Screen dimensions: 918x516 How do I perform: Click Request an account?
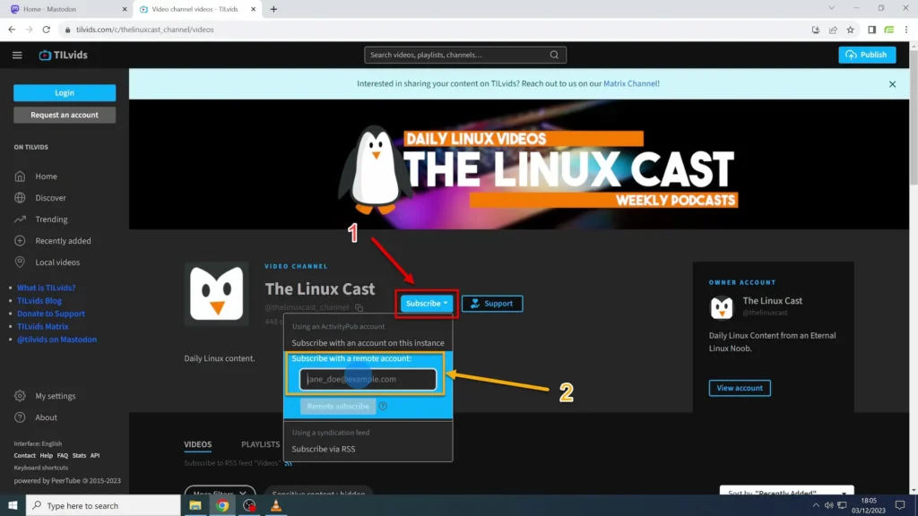click(x=65, y=116)
